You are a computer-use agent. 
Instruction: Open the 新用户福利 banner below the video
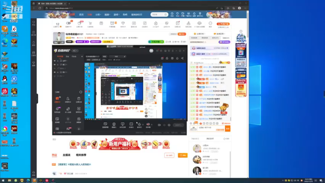click(x=119, y=144)
